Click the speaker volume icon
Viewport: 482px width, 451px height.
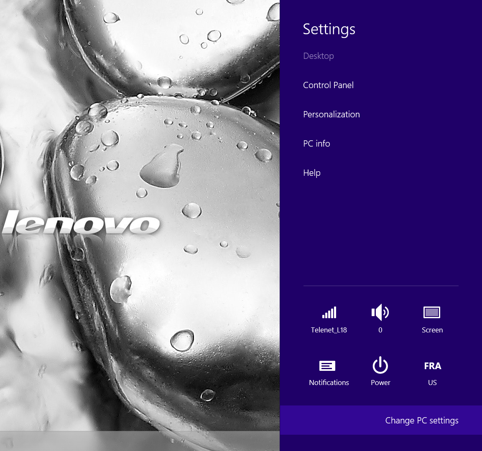(380, 312)
